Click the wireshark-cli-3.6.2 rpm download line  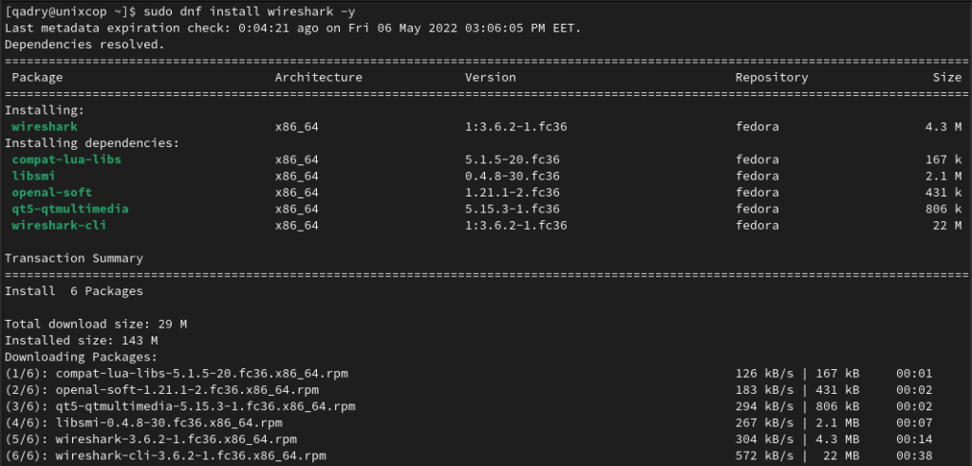tap(469, 456)
